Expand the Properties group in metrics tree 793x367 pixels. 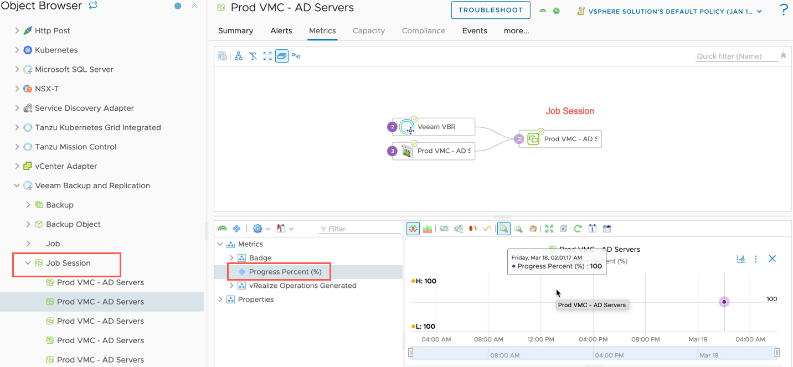tap(220, 299)
